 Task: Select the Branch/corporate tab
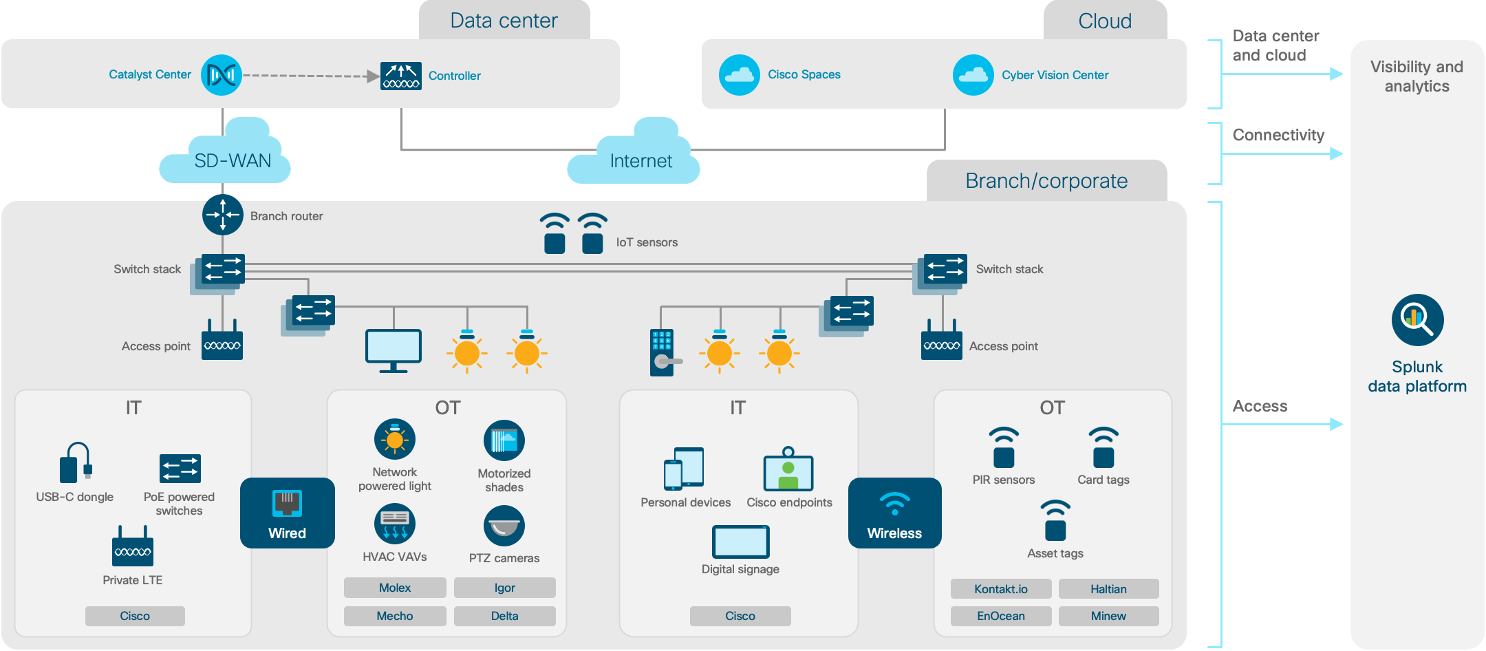coord(1046,180)
